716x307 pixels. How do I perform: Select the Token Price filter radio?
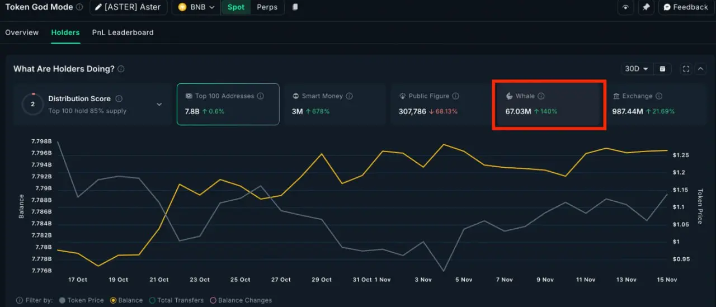coord(62,300)
